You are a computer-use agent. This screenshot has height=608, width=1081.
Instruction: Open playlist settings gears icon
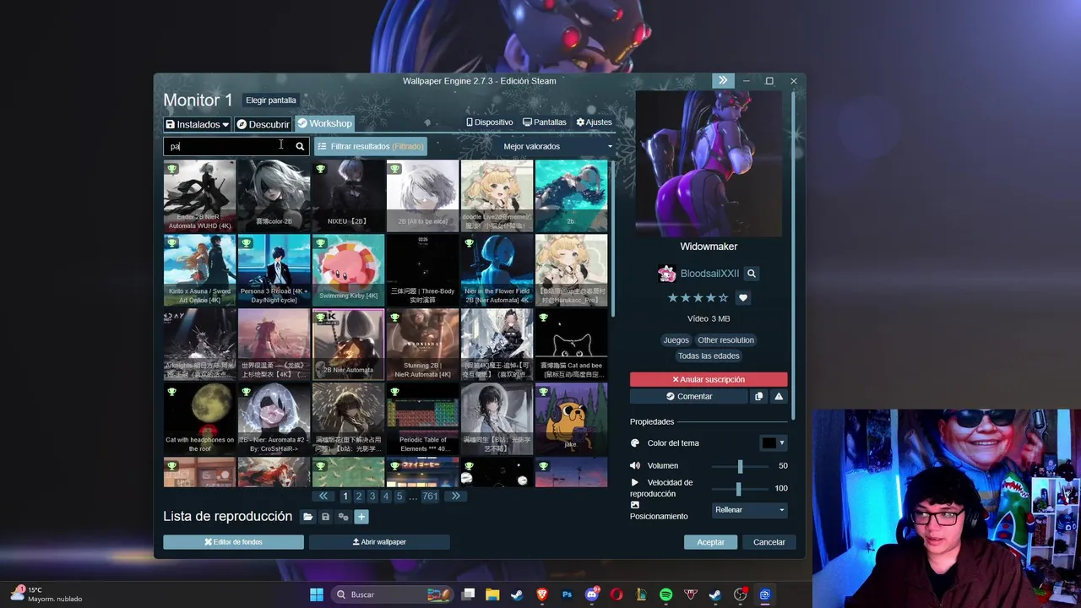click(344, 517)
